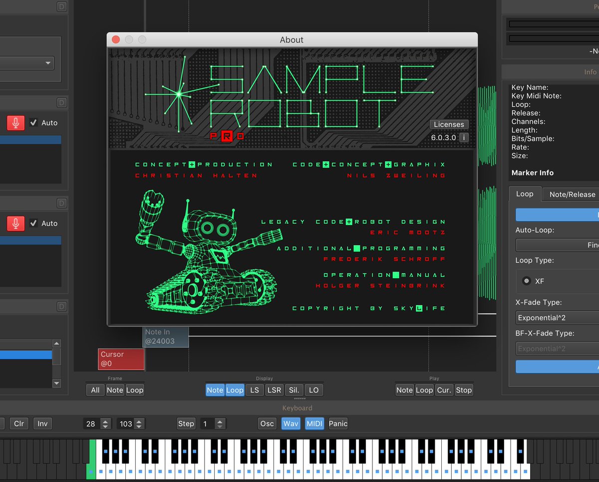Select the red Cursor @0 marker
Image resolution: width=599 pixels, height=482 pixels.
click(121, 359)
